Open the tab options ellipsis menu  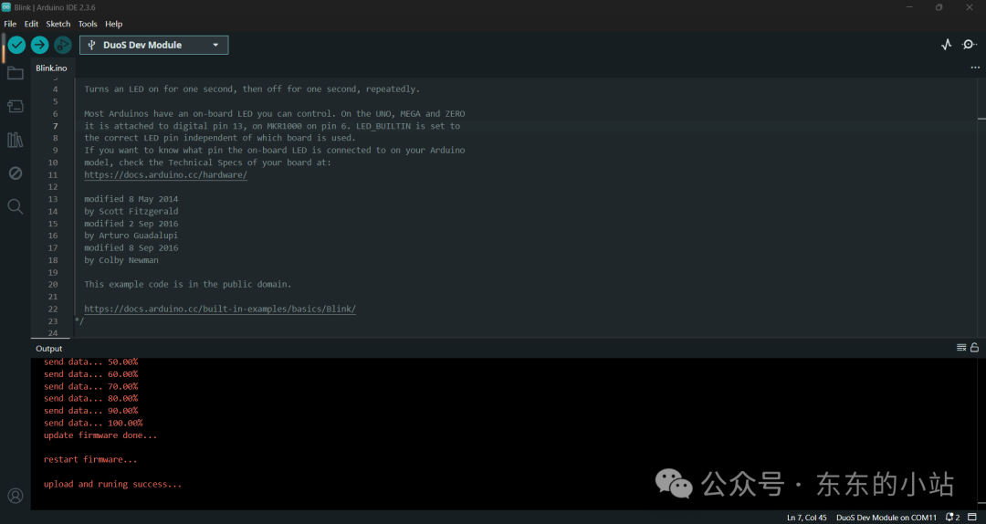click(975, 68)
